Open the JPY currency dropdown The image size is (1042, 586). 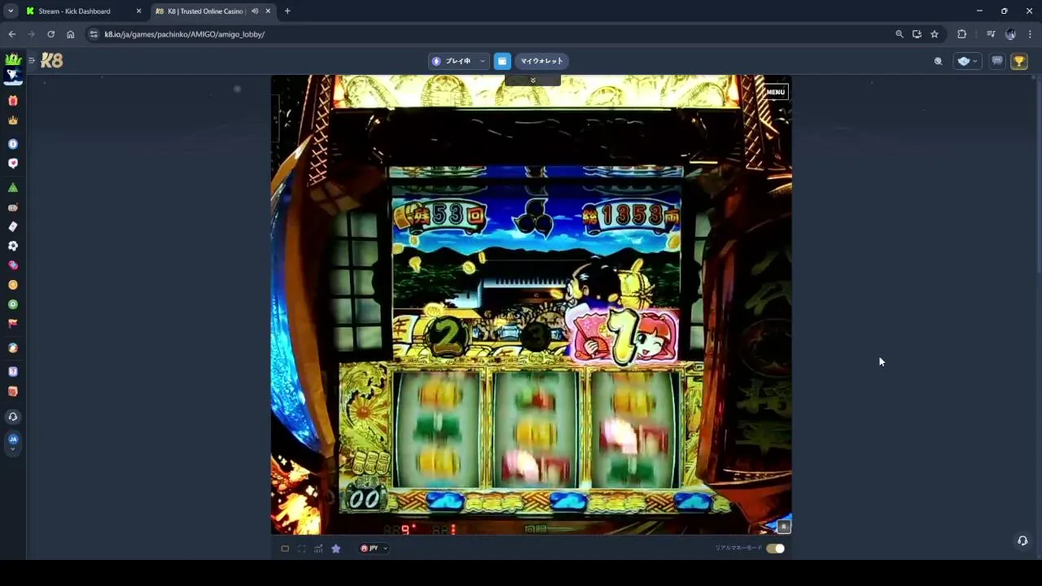pos(374,549)
